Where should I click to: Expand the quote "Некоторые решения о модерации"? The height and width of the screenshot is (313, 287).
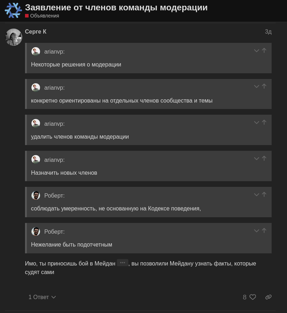coord(256,51)
